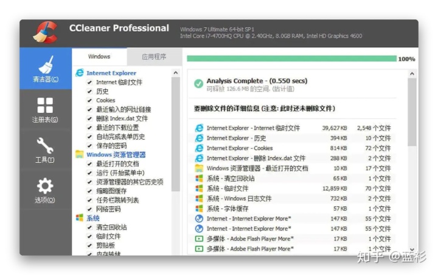This screenshot has height=275, width=438.
Task: Toggle 清空回收站 checkbox in left tree
Action: point(89,227)
